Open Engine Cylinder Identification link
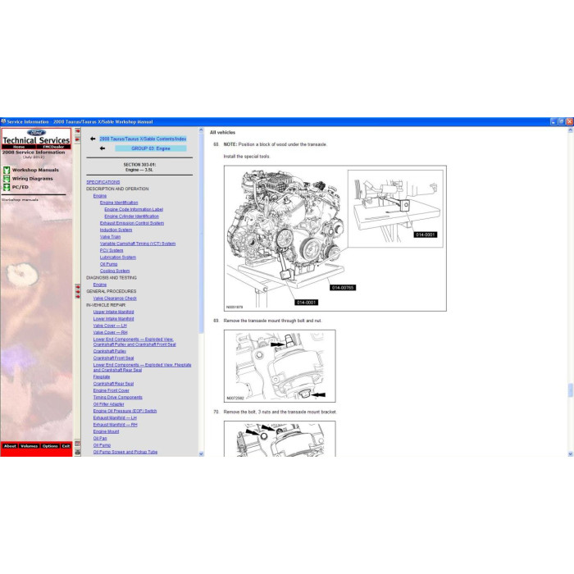This screenshot has width=574, height=574. [131, 216]
